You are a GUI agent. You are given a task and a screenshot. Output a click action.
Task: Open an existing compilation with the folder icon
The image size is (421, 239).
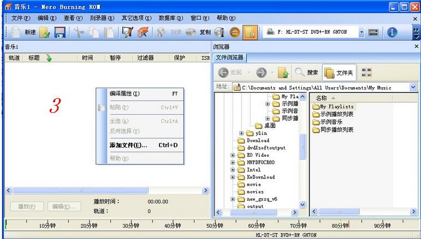click(x=45, y=32)
